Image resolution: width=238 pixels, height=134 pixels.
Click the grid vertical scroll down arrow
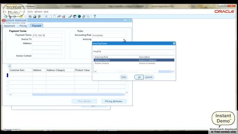pyautogui.click(x=127, y=93)
